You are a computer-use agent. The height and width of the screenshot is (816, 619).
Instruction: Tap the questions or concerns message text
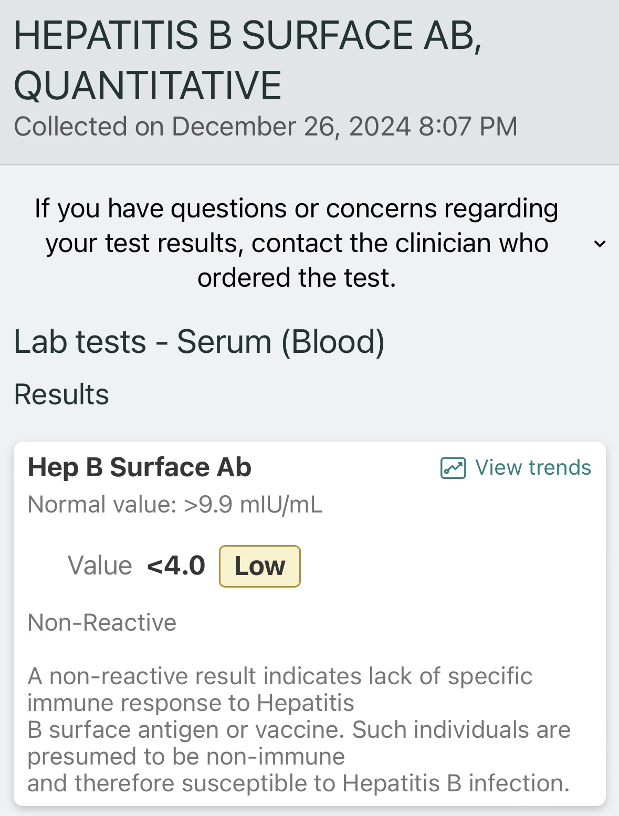tap(297, 243)
